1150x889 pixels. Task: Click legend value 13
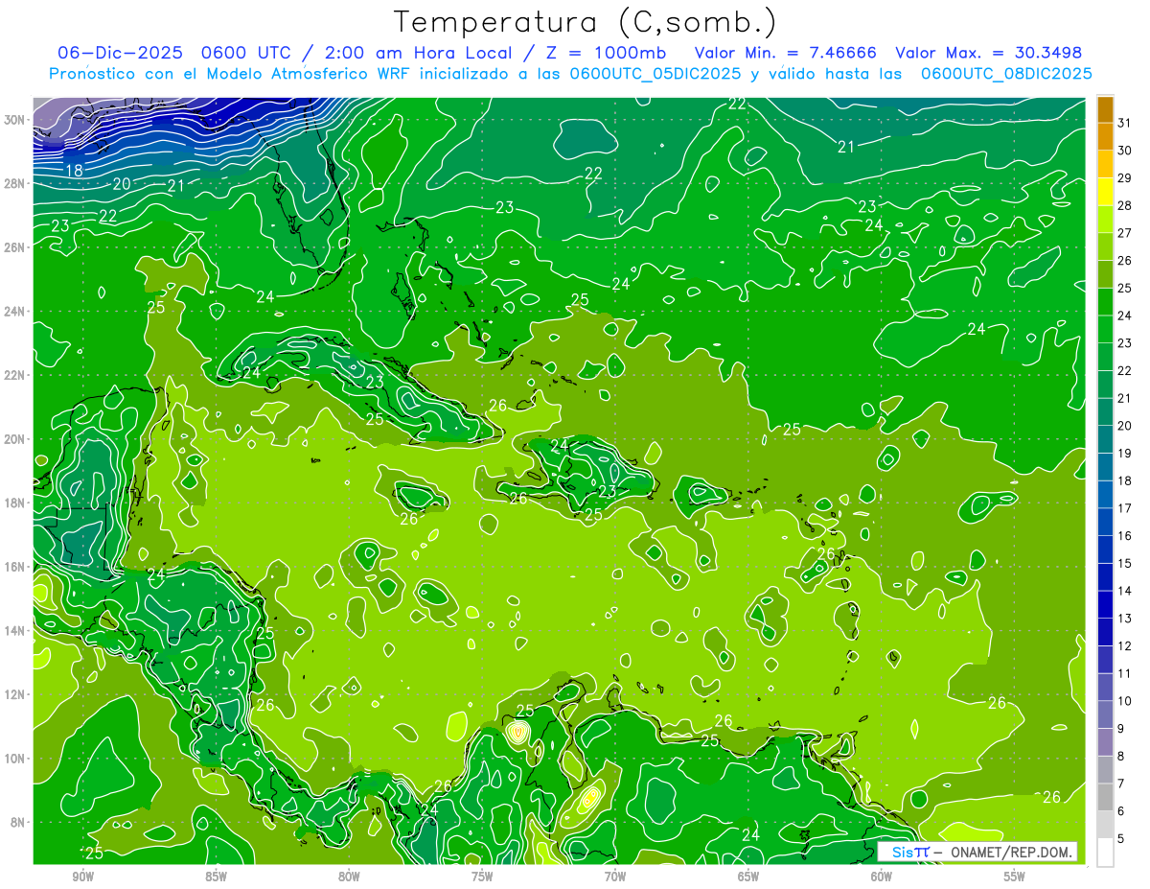coord(1125,618)
